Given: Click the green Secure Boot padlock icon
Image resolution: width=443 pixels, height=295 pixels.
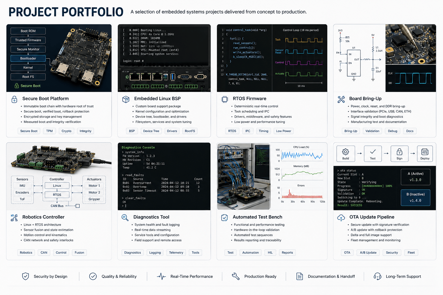Looking at the screenshot, I should pyautogui.click(x=17, y=86).
